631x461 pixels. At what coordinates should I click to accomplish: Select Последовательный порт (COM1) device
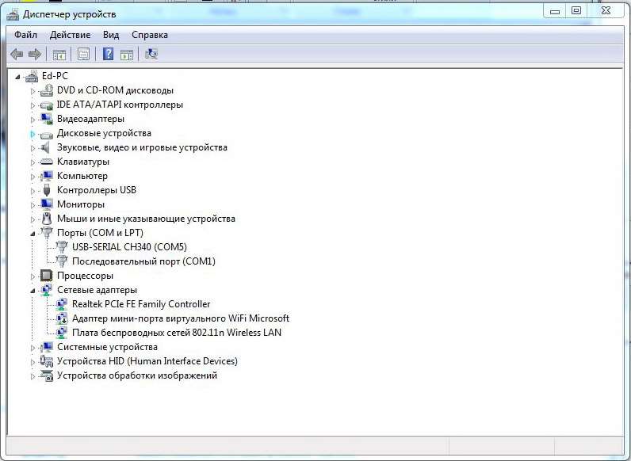[x=143, y=261]
